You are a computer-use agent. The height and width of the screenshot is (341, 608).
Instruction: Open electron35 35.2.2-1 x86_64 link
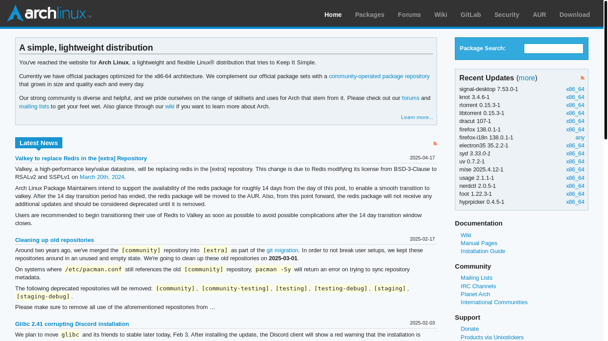coord(575,146)
